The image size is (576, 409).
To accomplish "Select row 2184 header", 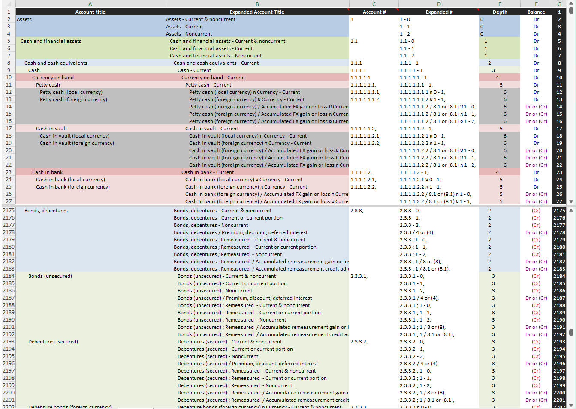I will tap(8, 276).
